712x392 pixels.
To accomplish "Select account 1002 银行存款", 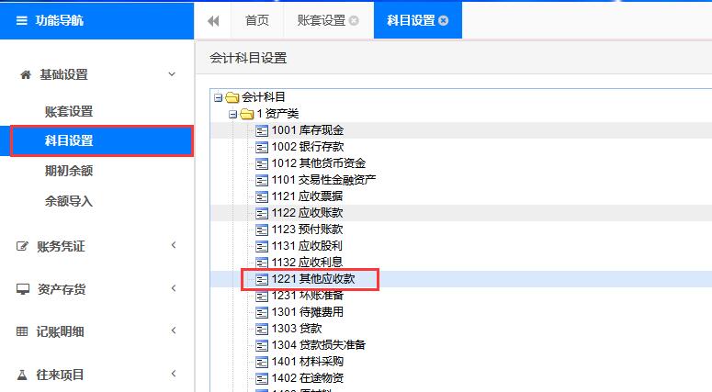I will click(307, 147).
